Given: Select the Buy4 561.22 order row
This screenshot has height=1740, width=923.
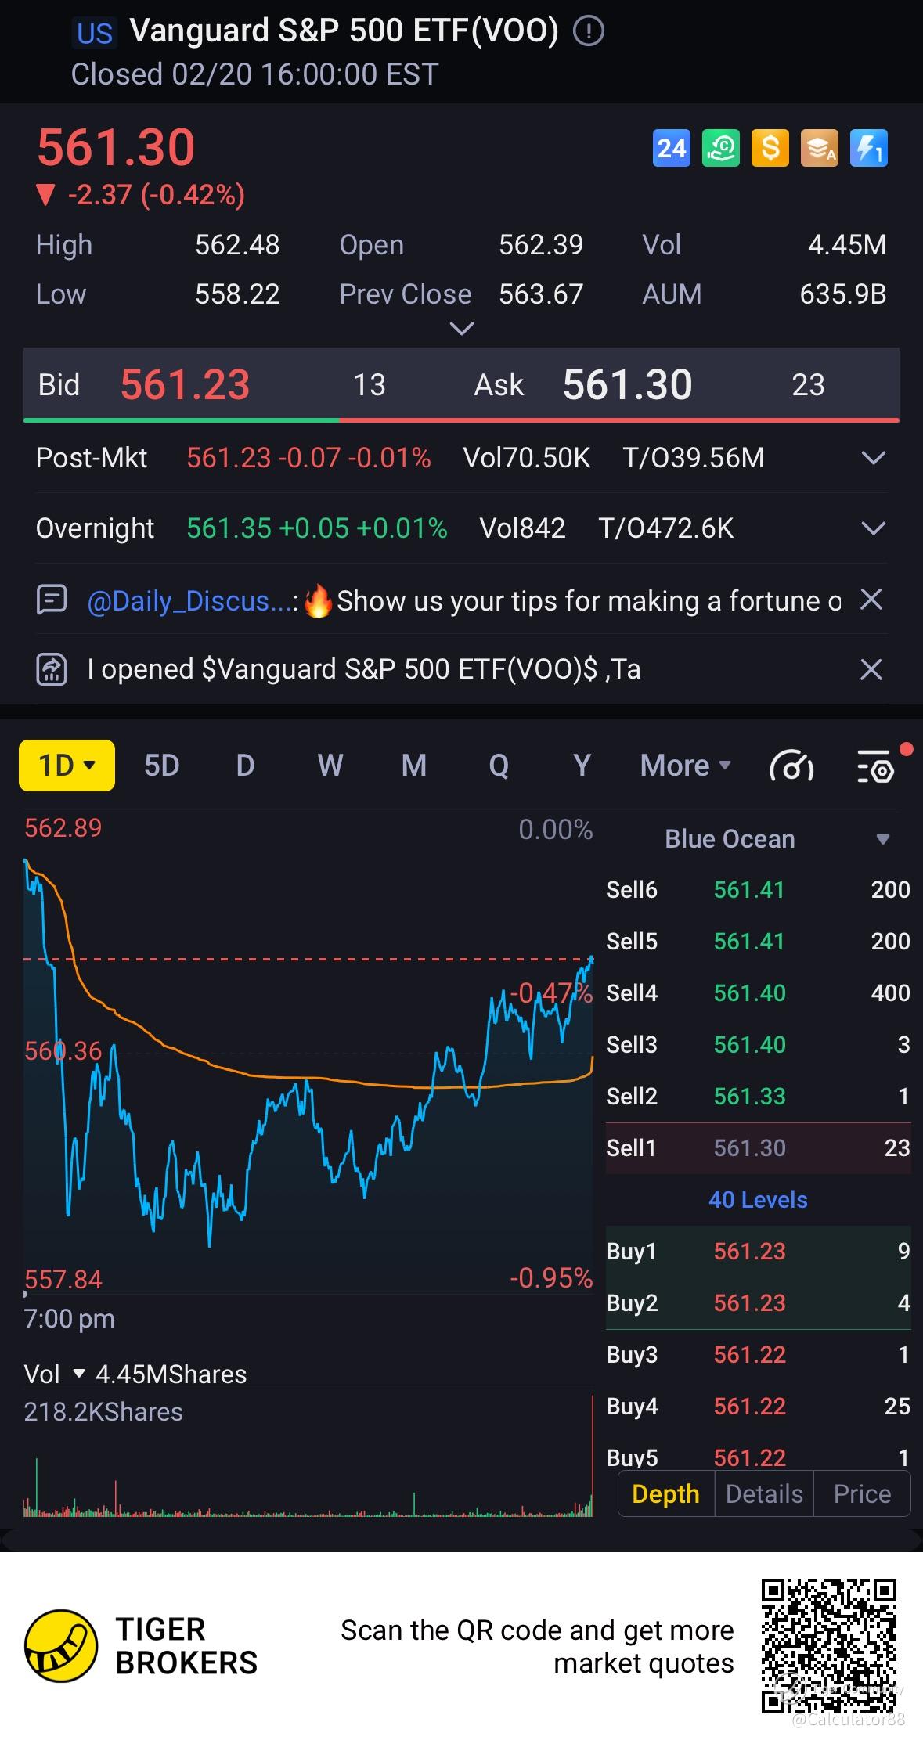Looking at the screenshot, I should 758,1407.
